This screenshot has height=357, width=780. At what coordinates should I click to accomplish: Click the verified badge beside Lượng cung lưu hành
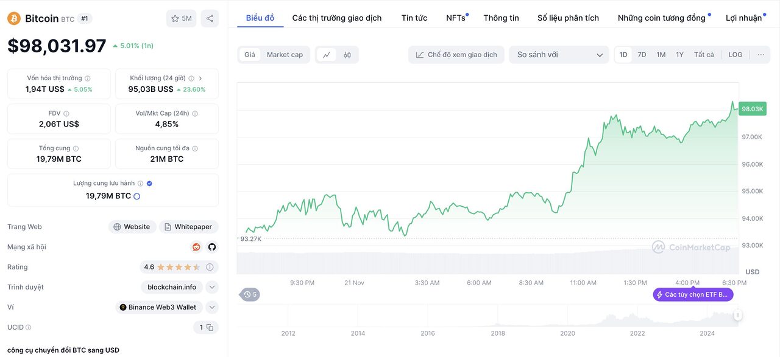[x=149, y=183]
